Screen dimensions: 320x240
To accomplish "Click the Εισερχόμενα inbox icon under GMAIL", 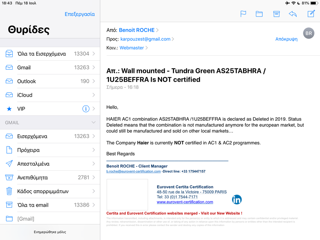I will 9,136.
